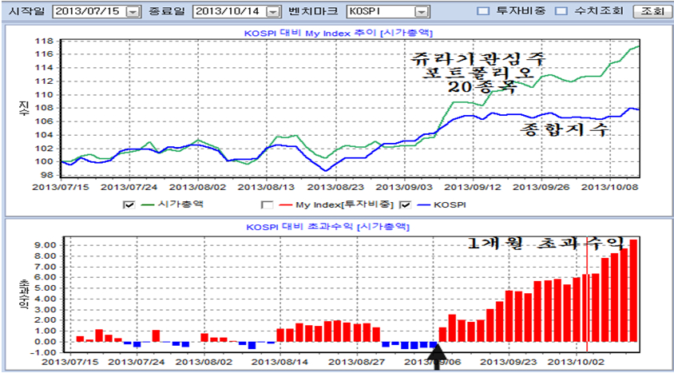Open the start date calendar dropdown arrow
674x373 pixels.
point(133,12)
